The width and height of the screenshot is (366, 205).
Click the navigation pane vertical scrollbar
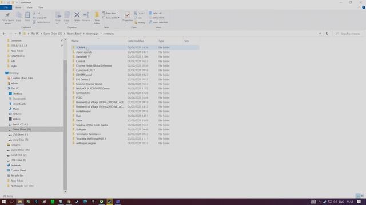65,125
